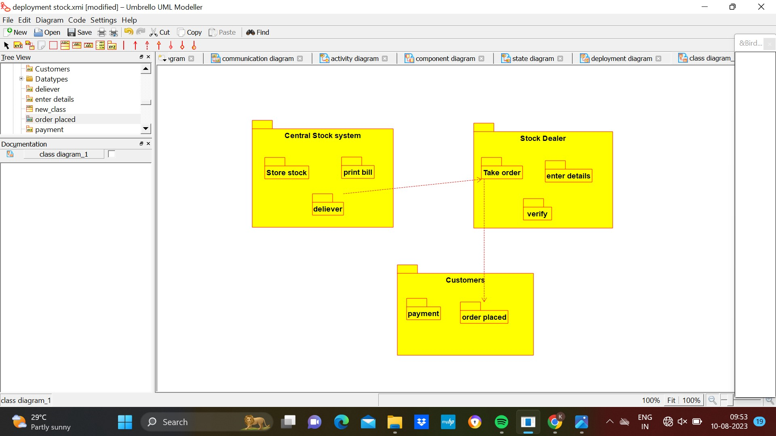Close the activity diagram tab
The width and height of the screenshot is (776, 436).
tap(385, 59)
